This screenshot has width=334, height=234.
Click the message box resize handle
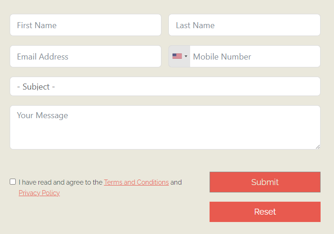pos(318,147)
